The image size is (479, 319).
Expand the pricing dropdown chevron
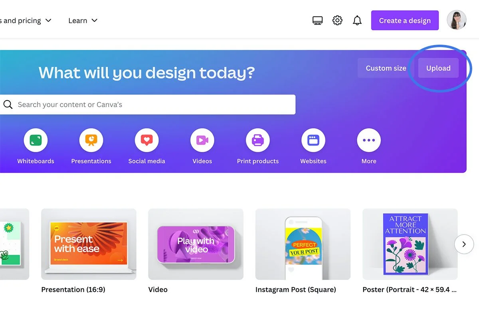point(48,20)
